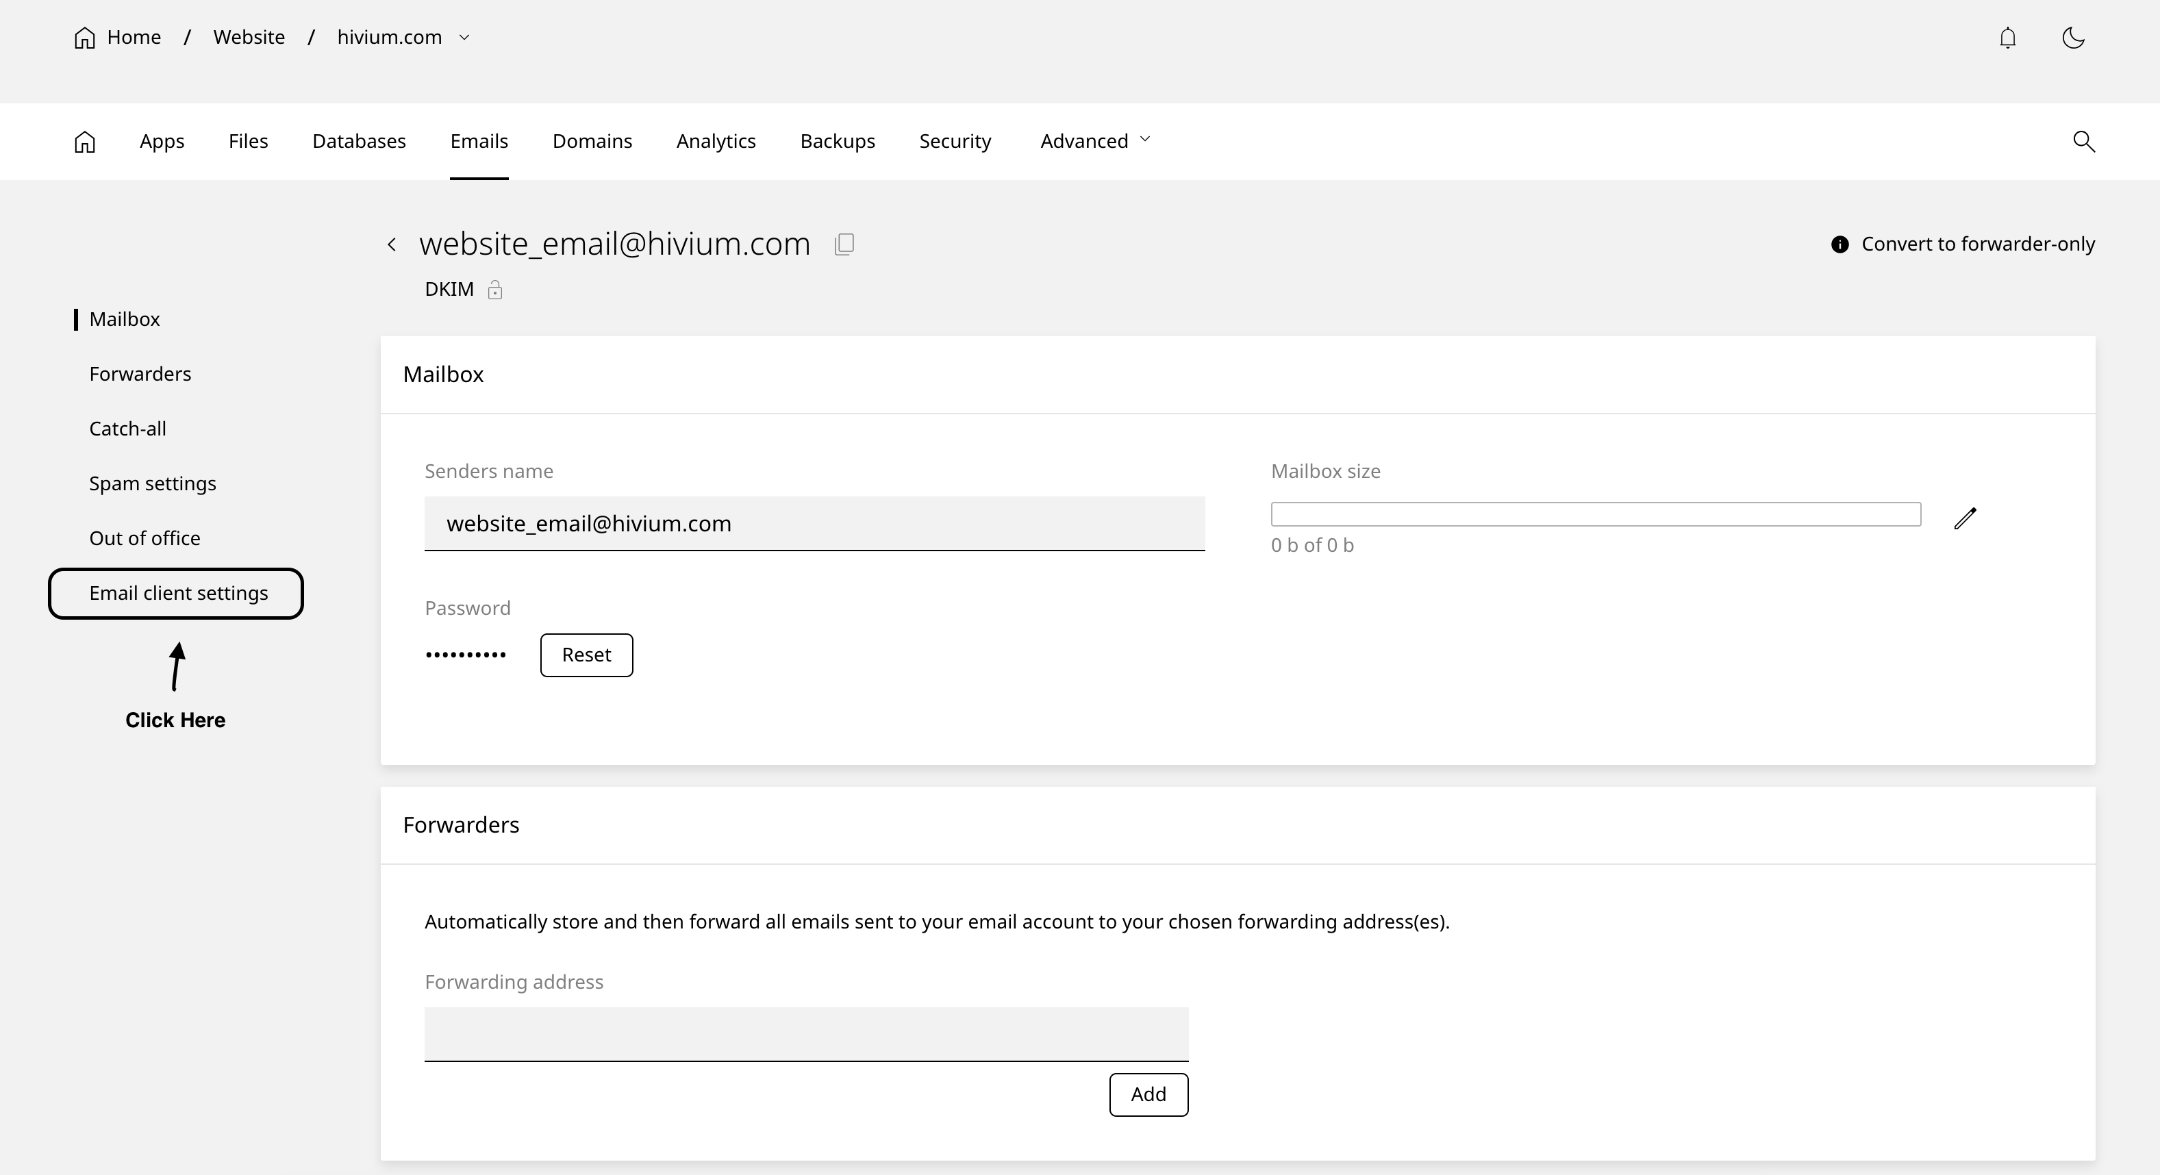Click the notifications bell icon

[x=2007, y=38]
